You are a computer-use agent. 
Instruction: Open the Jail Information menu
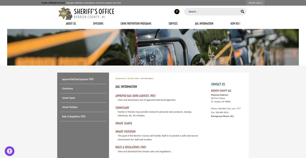pyautogui.click(x=204, y=23)
